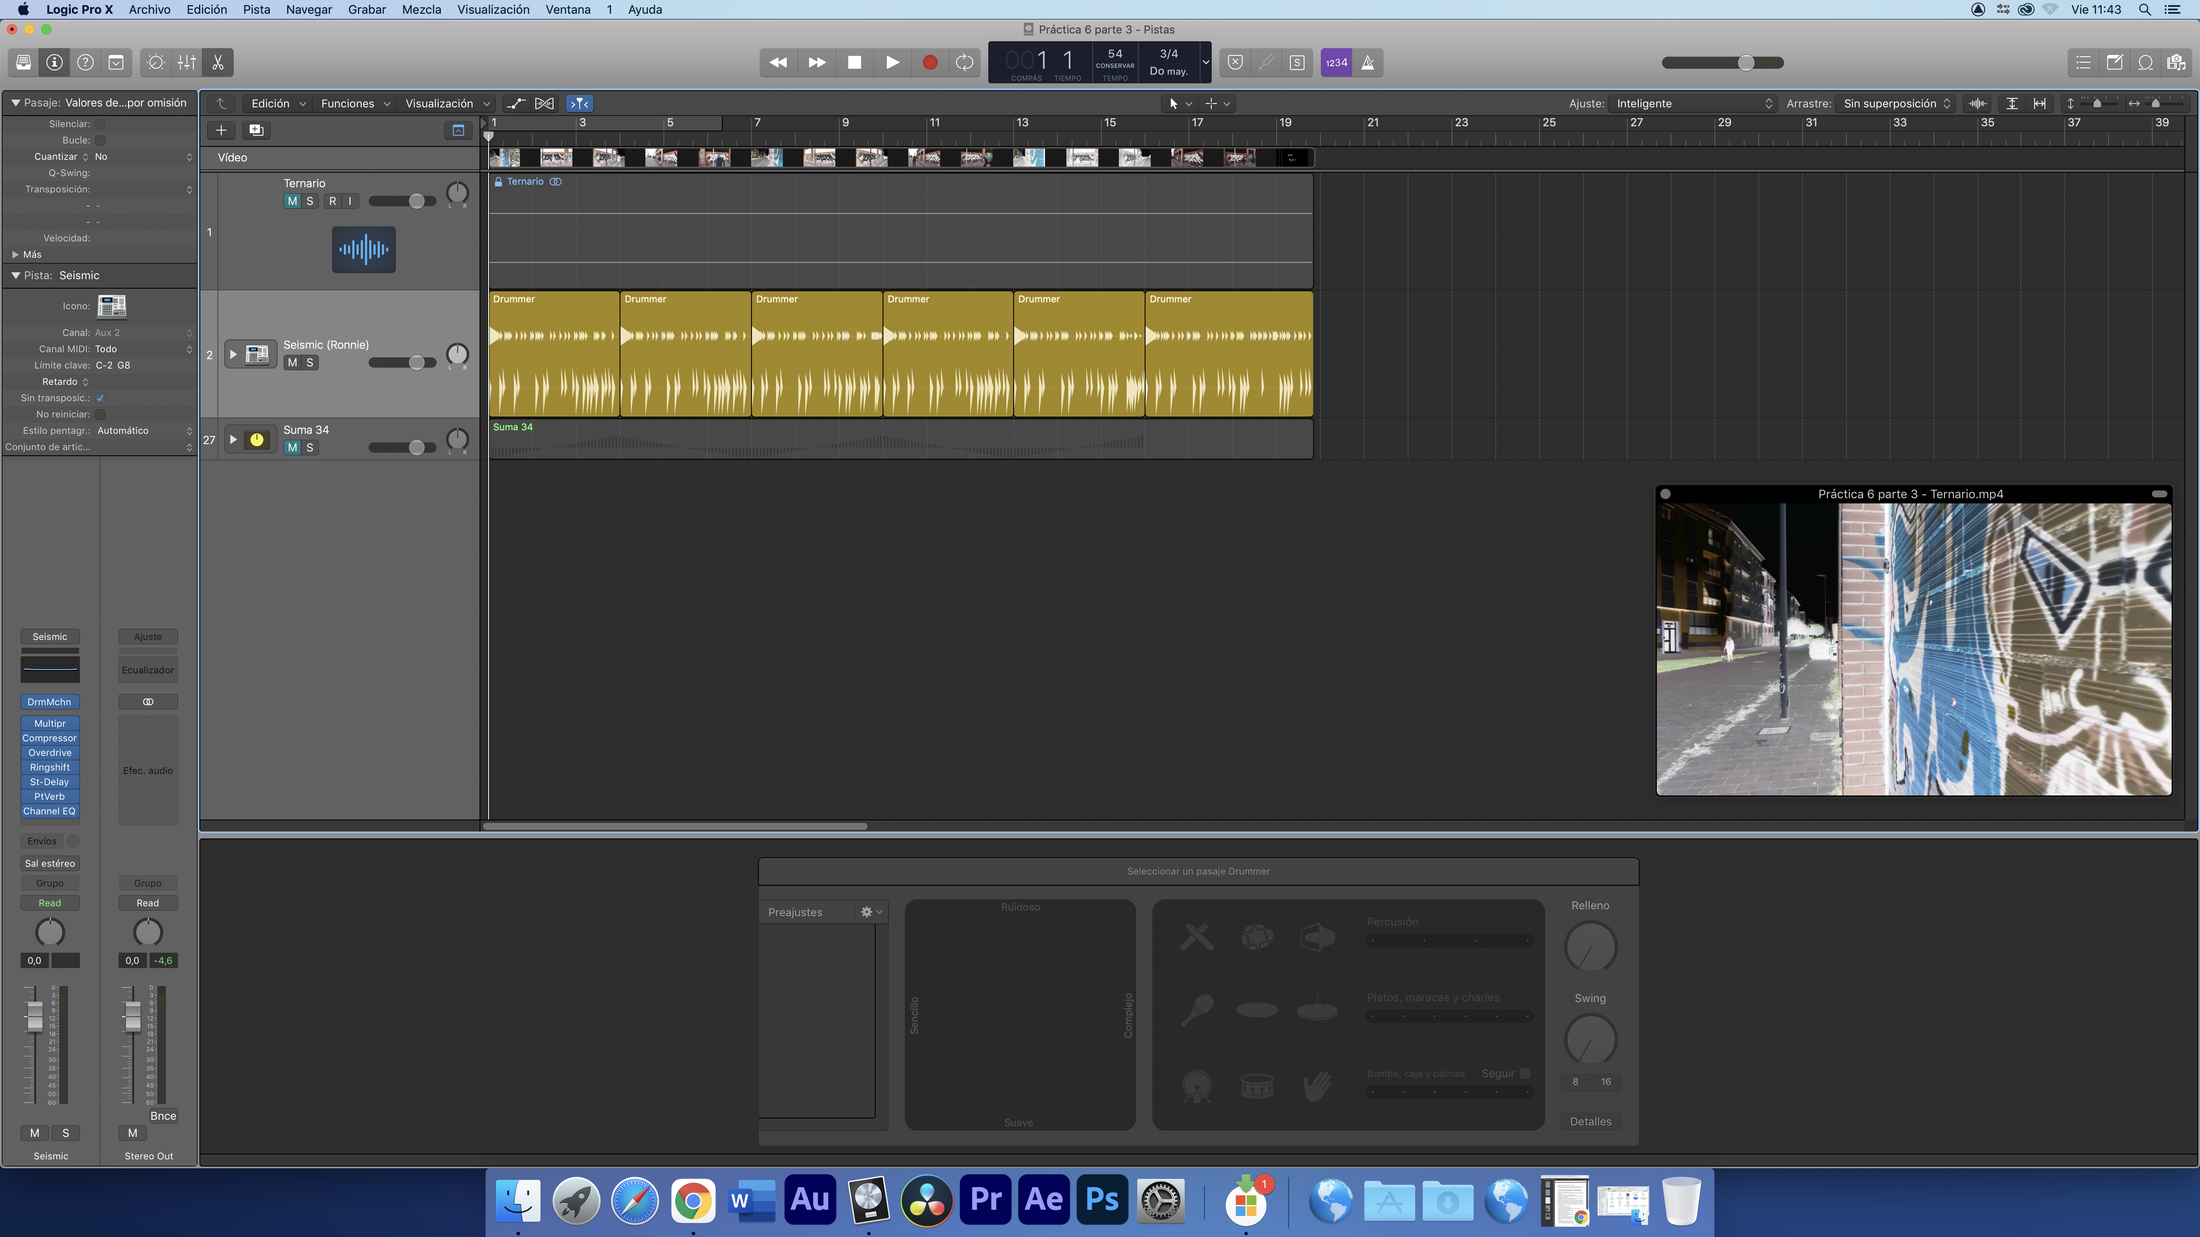Enable the metronome click icon
The height and width of the screenshot is (1237, 2200).
click(1367, 62)
